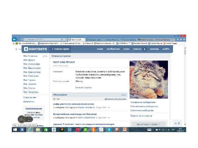Click the cat group avatar image

click(x=149, y=79)
